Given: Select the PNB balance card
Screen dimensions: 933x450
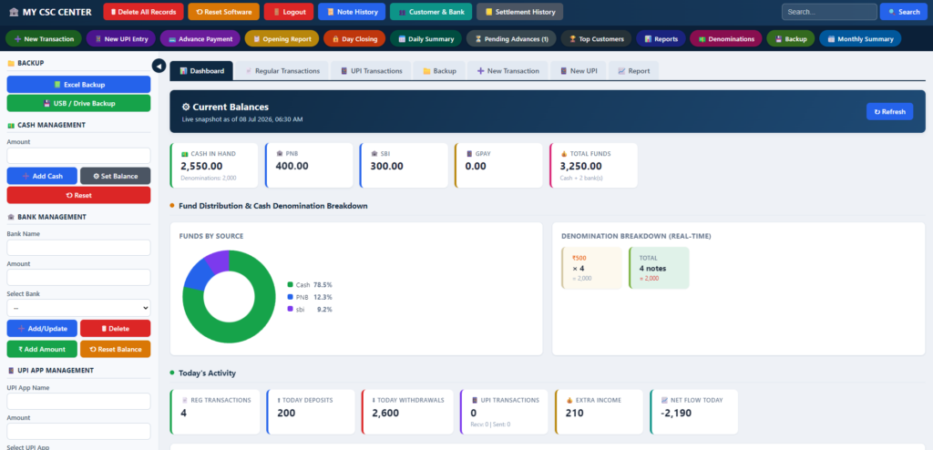Looking at the screenshot, I should [309, 165].
